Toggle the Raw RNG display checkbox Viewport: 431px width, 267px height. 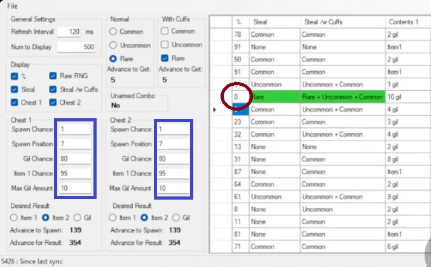tap(53, 76)
